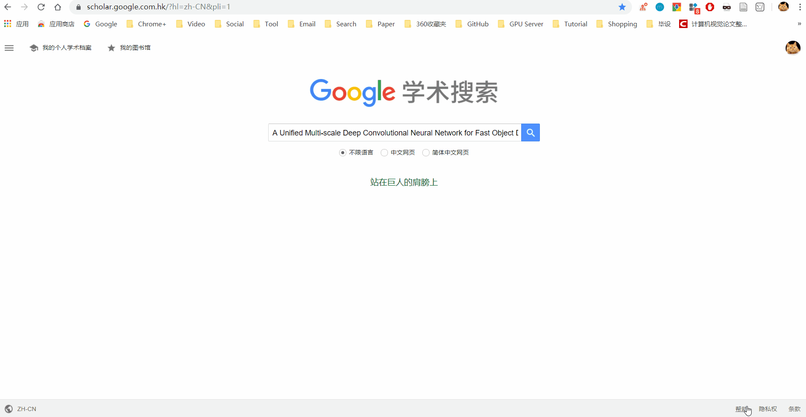Click the Chrome profile avatar in toolbar

point(784,7)
